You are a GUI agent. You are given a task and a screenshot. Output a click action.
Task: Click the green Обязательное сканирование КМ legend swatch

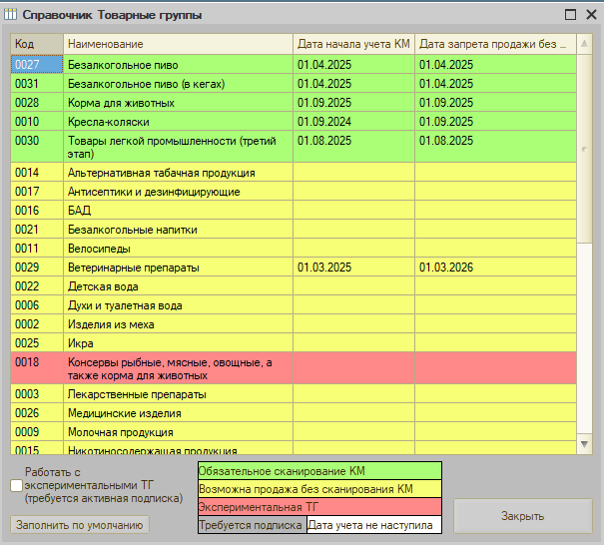pos(319,470)
